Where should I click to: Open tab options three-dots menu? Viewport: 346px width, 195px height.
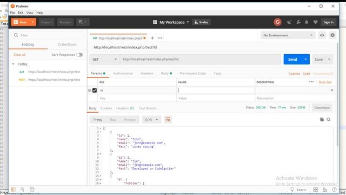pyautogui.click(x=160, y=38)
